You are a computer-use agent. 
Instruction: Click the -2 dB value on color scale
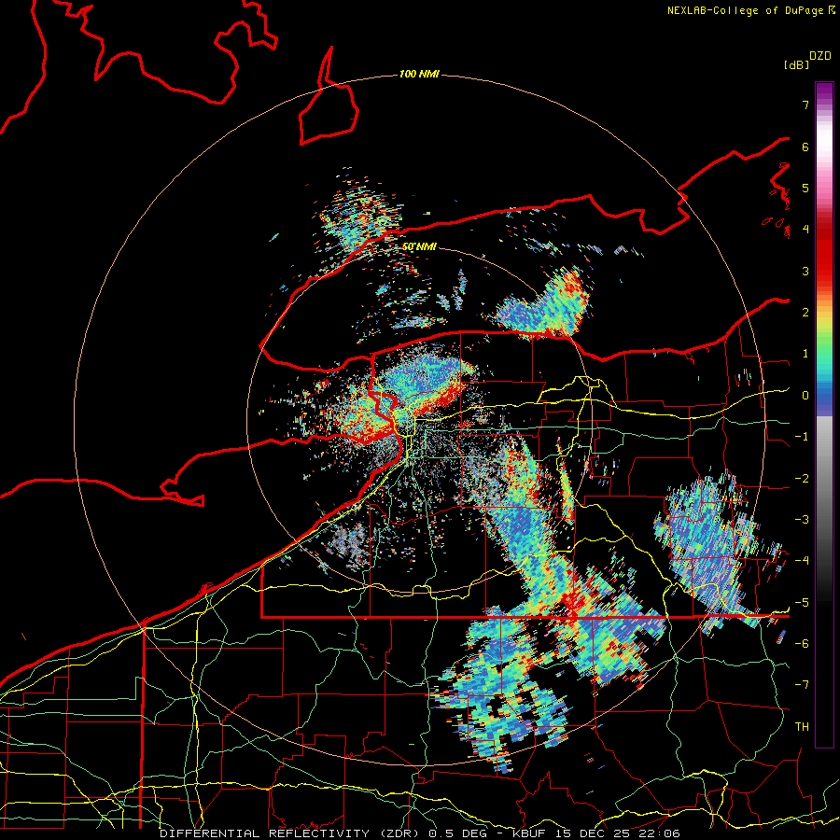pyautogui.click(x=802, y=478)
